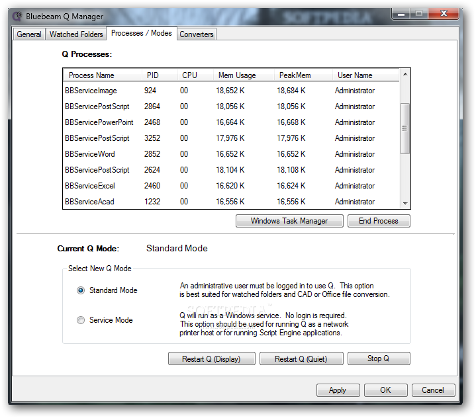Sort by PID column header
The height and width of the screenshot is (418, 476).
tap(160, 75)
